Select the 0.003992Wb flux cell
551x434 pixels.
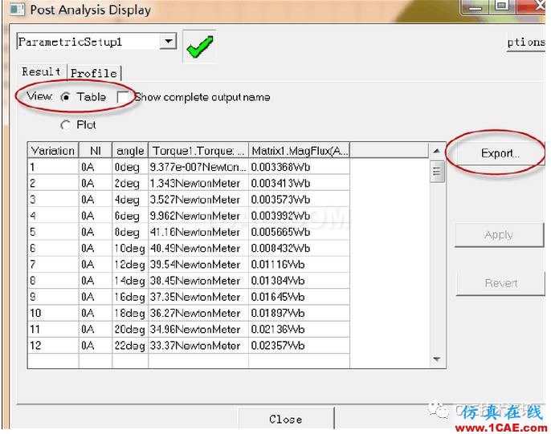click(299, 216)
